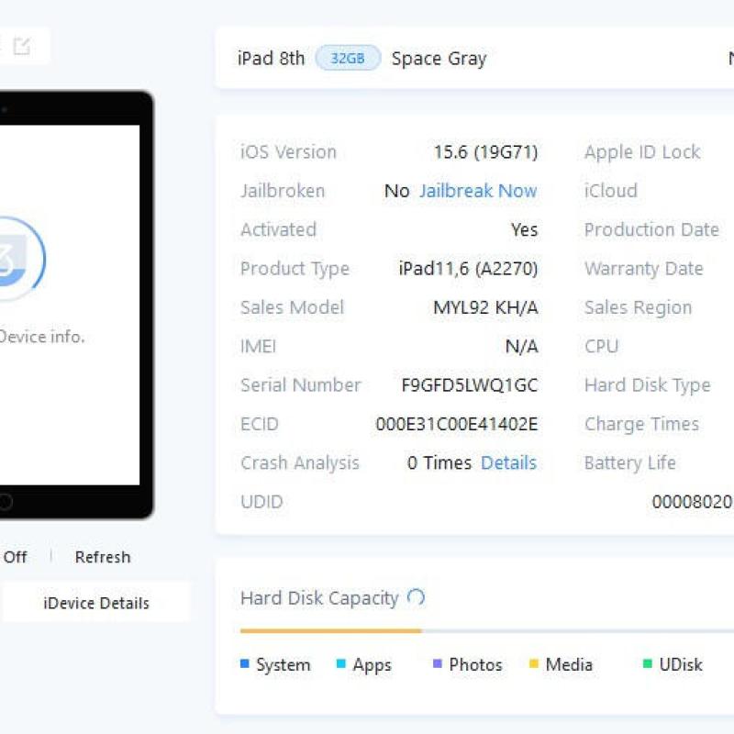Open the iDevice Details button
This screenshot has height=734, width=734.
[x=96, y=603]
